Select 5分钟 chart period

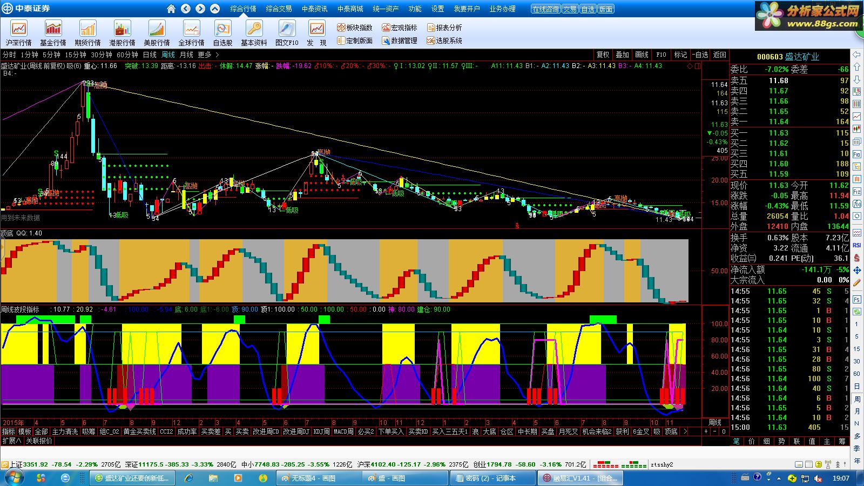click(x=51, y=55)
